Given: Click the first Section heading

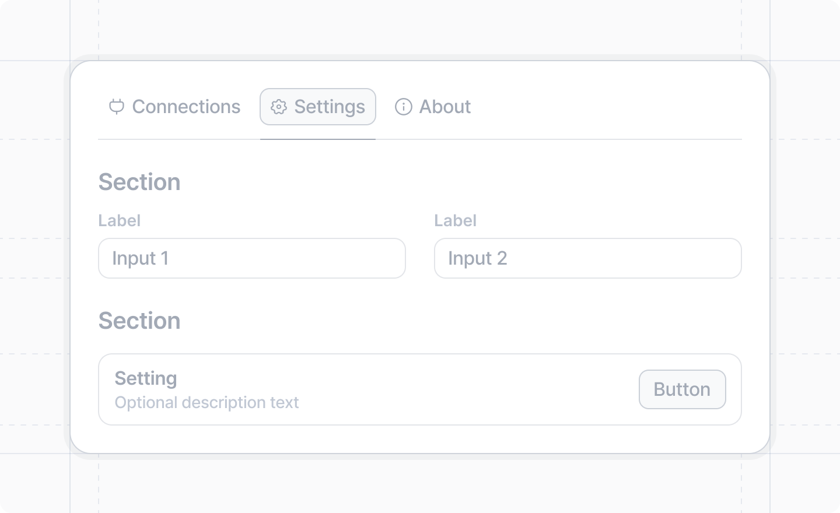Looking at the screenshot, I should click(x=139, y=182).
